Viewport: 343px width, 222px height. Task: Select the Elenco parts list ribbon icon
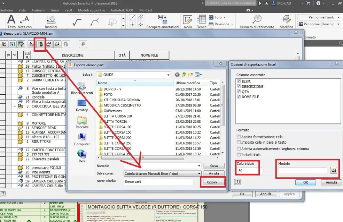[x=201, y=22]
